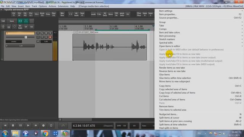Toggle the green ripple/crossfade toolbar icon

20,21
